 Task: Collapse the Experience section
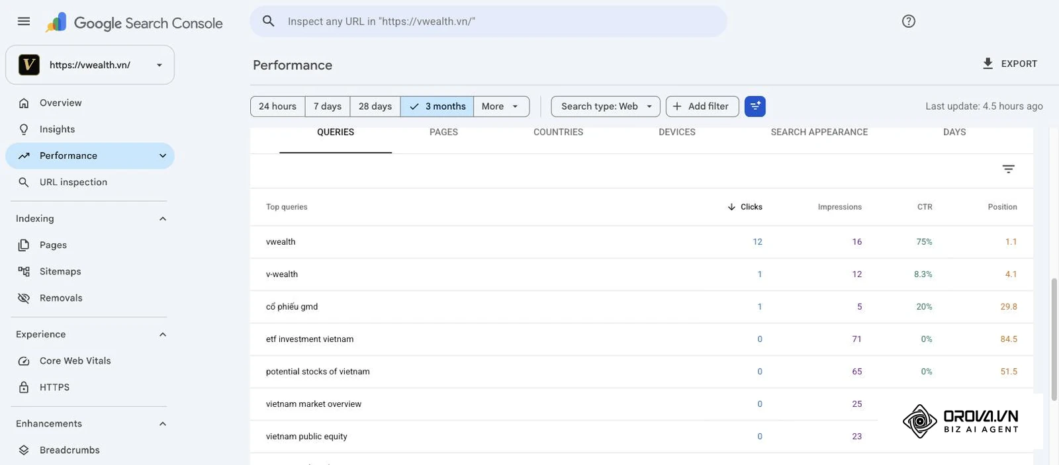coord(163,335)
